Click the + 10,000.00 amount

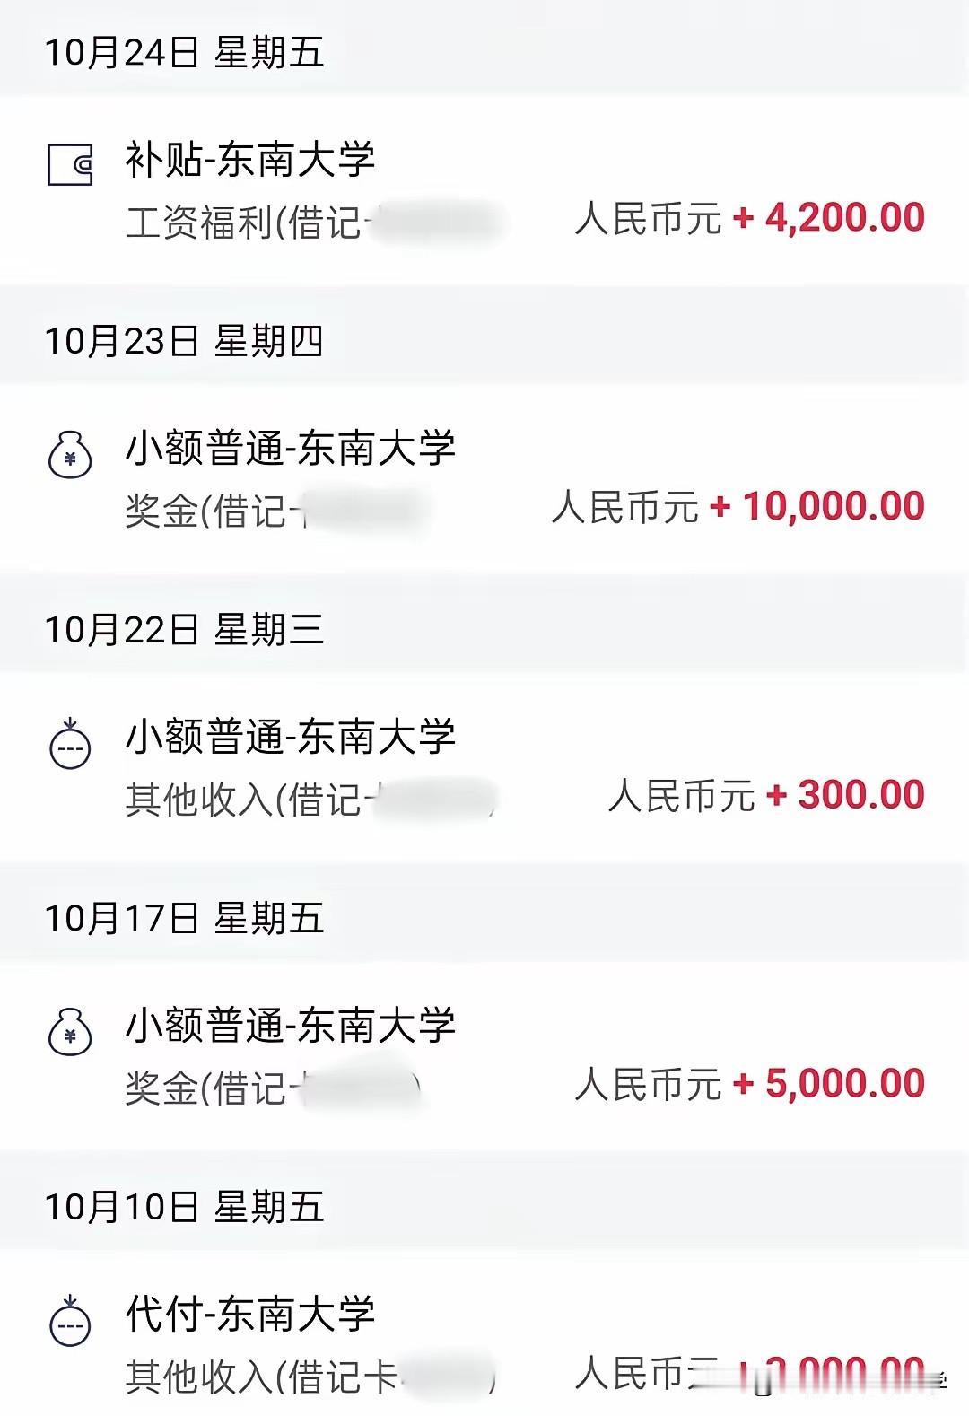(817, 507)
